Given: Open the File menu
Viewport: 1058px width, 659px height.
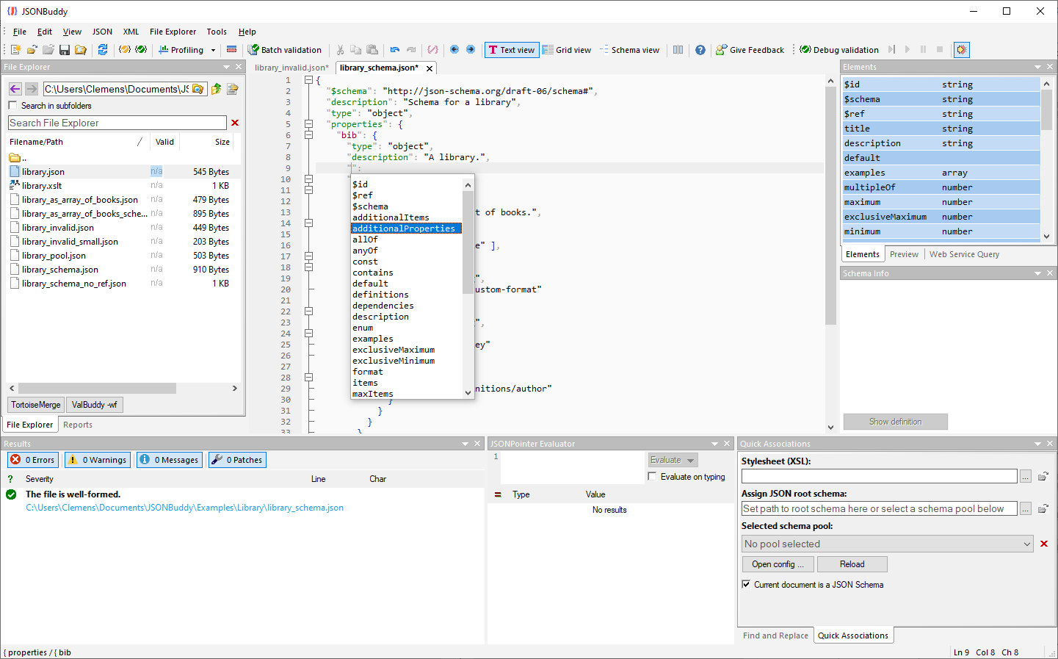Looking at the screenshot, I should click(20, 32).
